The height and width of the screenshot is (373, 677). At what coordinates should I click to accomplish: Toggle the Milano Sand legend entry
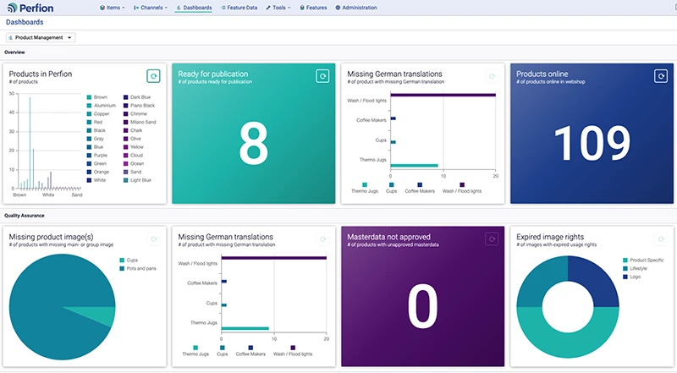point(140,122)
